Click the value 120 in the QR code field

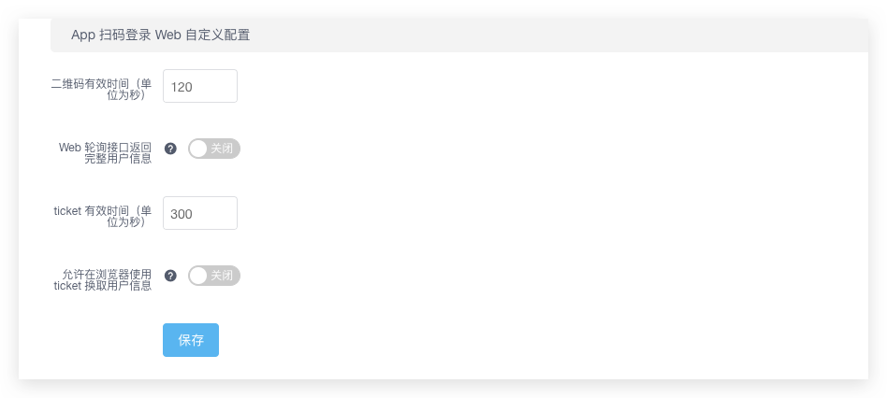coord(182,87)
